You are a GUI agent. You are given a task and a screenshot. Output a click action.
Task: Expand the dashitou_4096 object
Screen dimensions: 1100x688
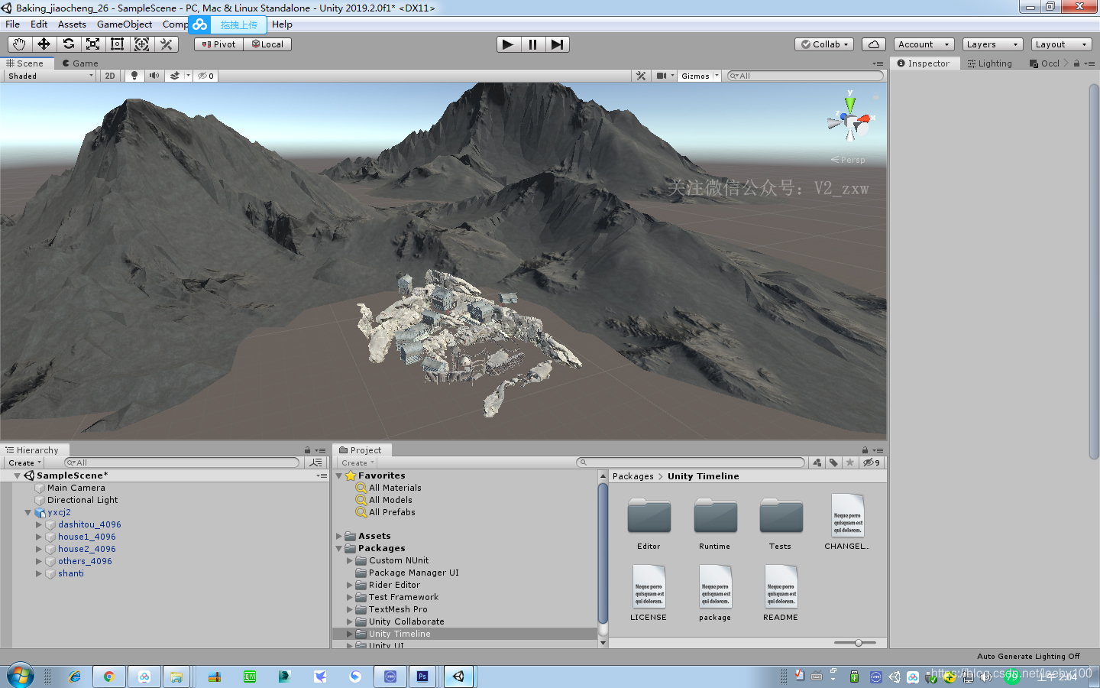39,524
